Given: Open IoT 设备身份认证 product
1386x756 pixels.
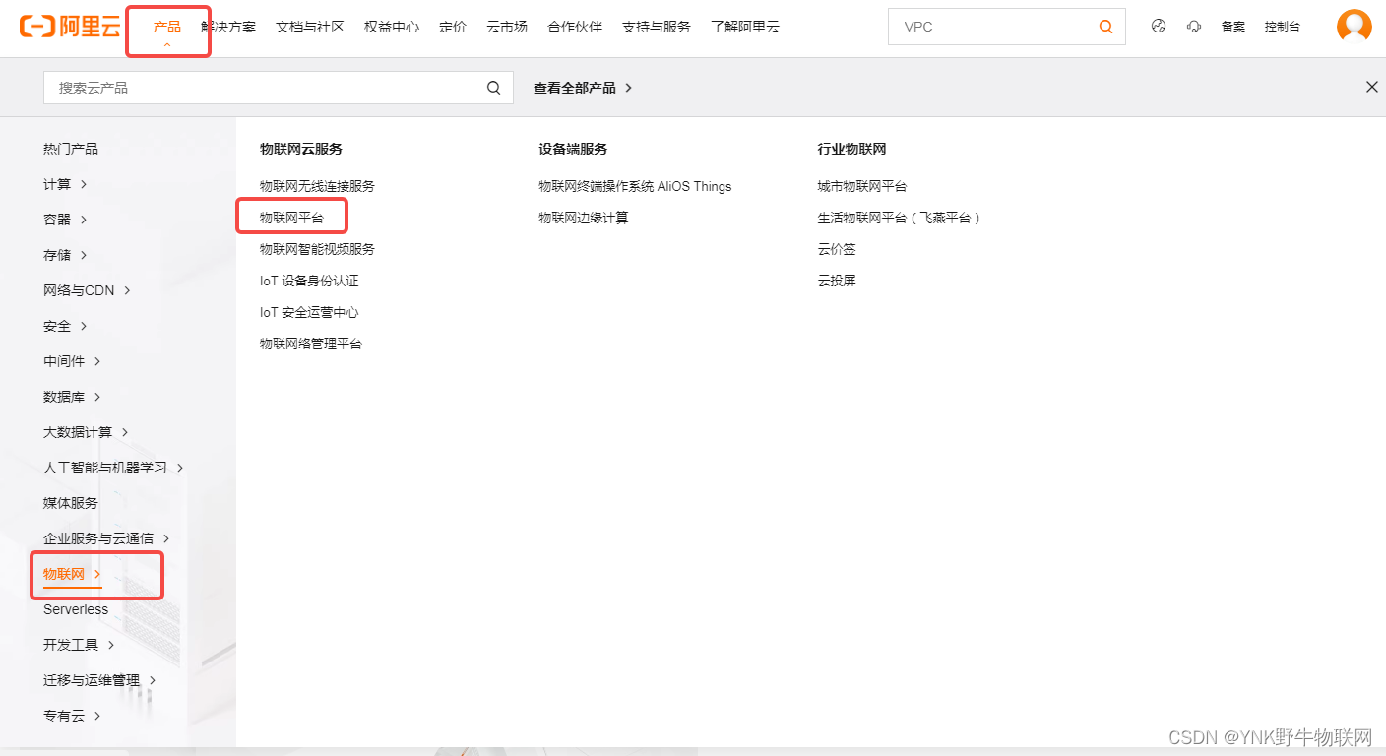Looking at the screenshot, I should pos(309,281).
